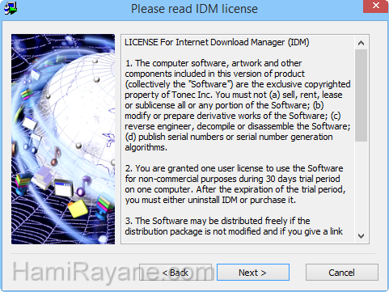The height and width of the screenshot is (292, 389).
Task: Click the heading 'LICENSE For Internet Download Manager (IDM)'
Action: point(217,42)
